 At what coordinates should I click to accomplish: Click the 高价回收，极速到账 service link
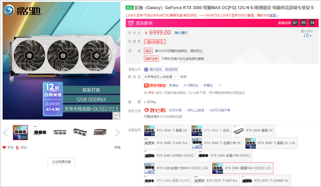162,70
